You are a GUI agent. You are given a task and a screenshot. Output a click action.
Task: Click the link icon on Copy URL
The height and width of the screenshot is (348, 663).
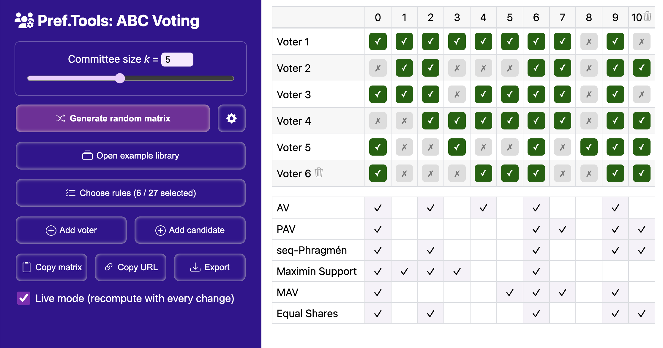coord(109,267)
